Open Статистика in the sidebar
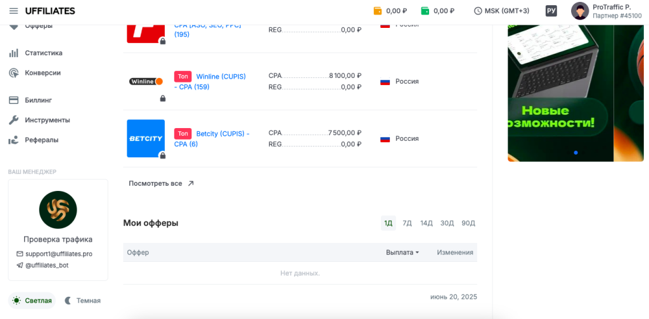 click(44, 53)
